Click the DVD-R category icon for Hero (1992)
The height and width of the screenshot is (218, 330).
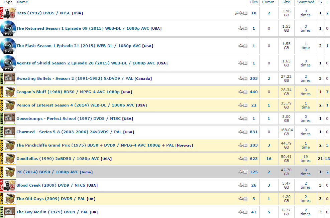[8, 13]
